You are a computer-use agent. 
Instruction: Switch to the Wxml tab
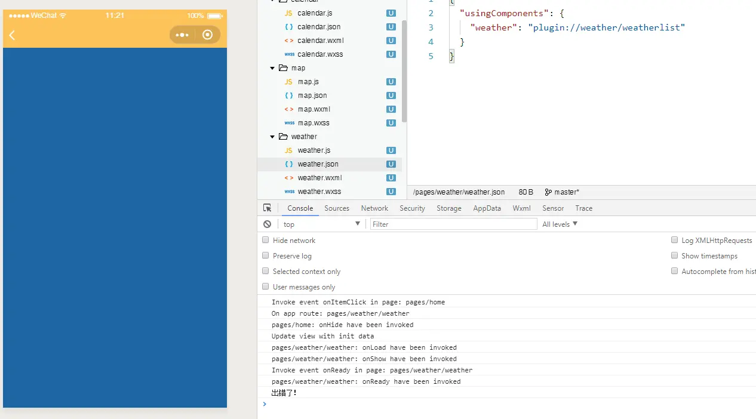(x=522, y=208)
